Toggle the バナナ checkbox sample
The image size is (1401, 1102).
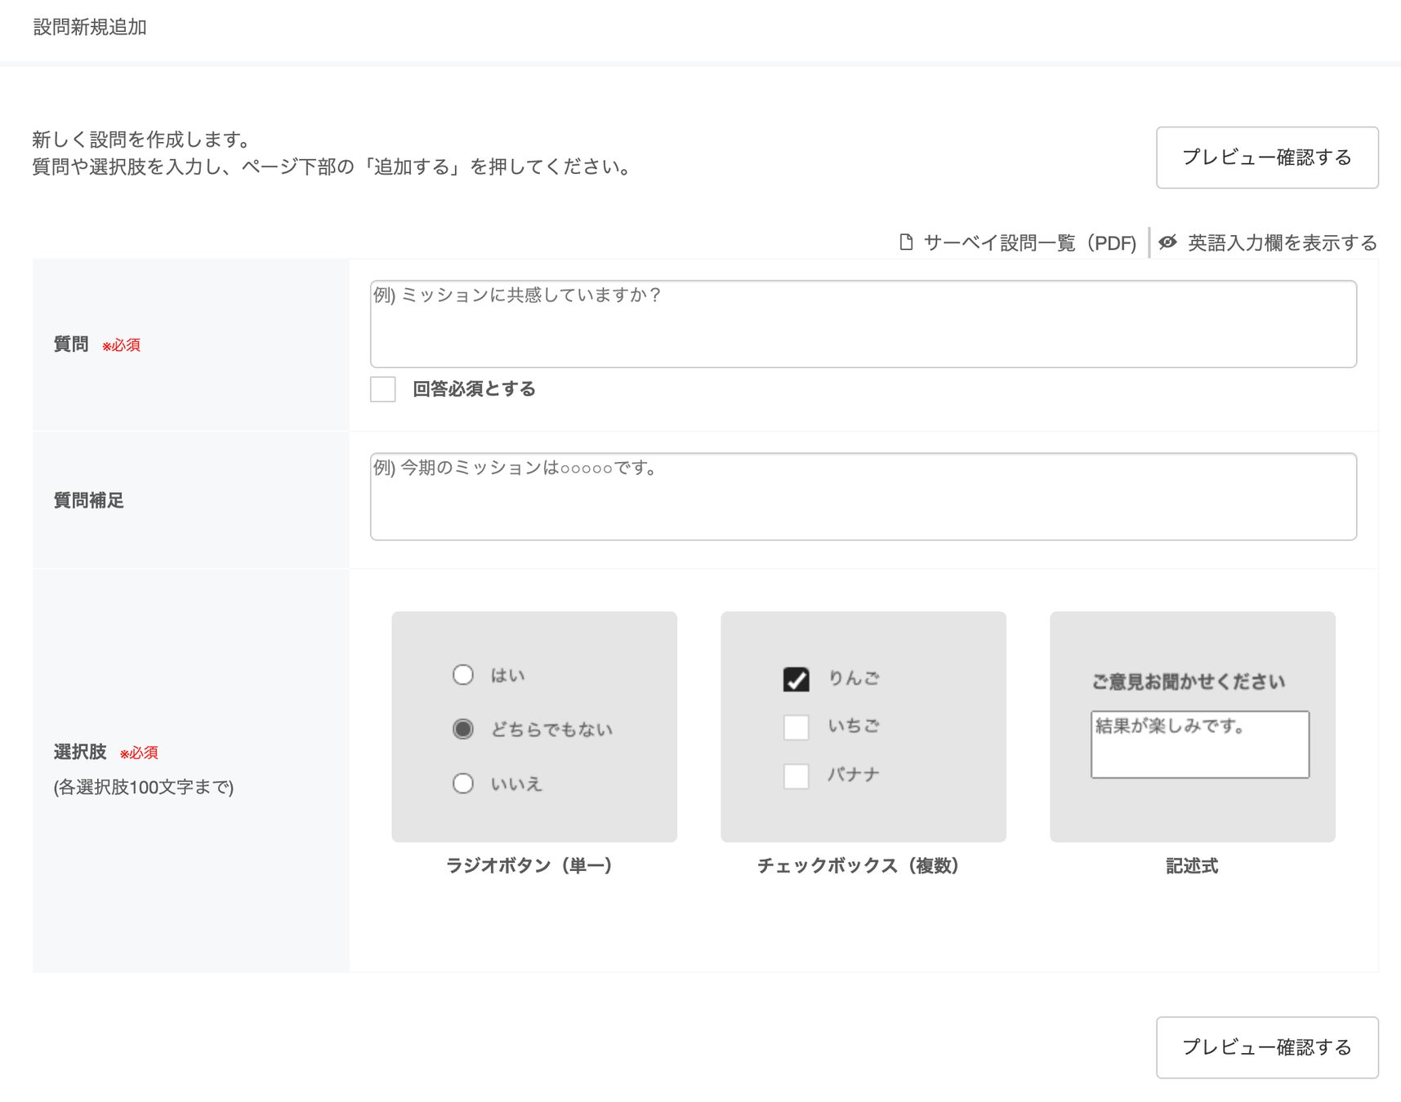pos(796,776)
